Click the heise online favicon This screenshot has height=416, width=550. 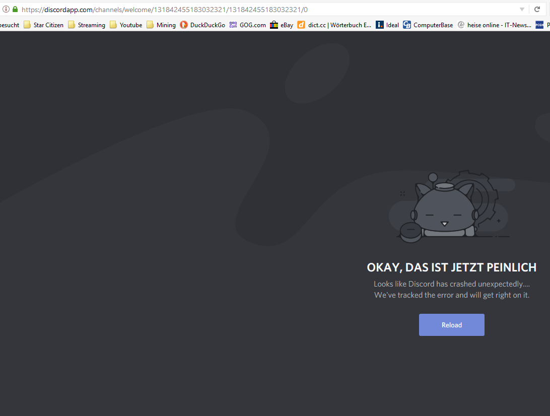[x=461, y=25]
